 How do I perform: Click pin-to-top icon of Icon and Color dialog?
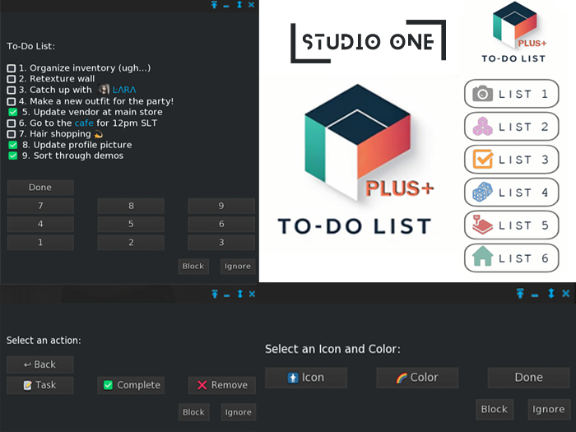(x=520, y=294)
